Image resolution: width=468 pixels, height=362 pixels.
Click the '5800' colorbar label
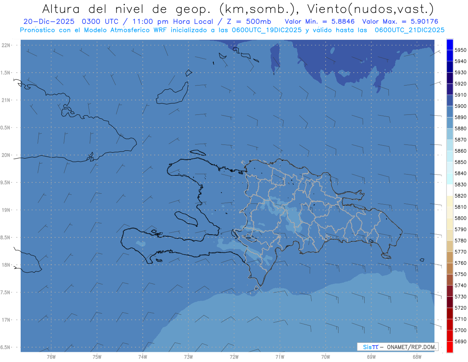(x=461, y=218)
